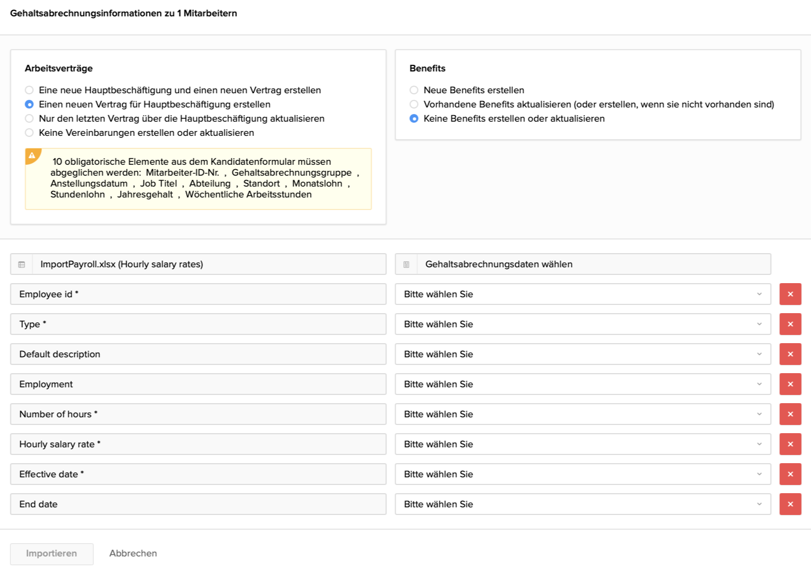The image size is (811, 587).
Task: Open the End date field dropdown
Action: (x=582, y=504)
